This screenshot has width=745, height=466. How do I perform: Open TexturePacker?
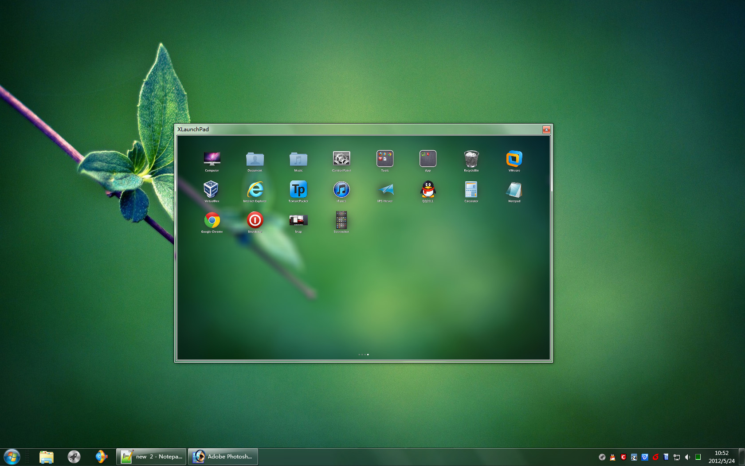click(298, 190)
